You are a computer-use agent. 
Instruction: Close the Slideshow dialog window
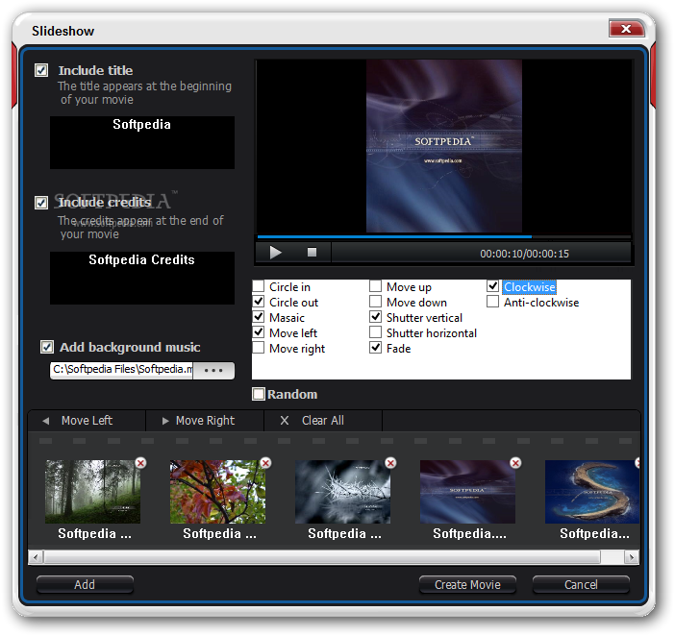[x=627, y=29]
